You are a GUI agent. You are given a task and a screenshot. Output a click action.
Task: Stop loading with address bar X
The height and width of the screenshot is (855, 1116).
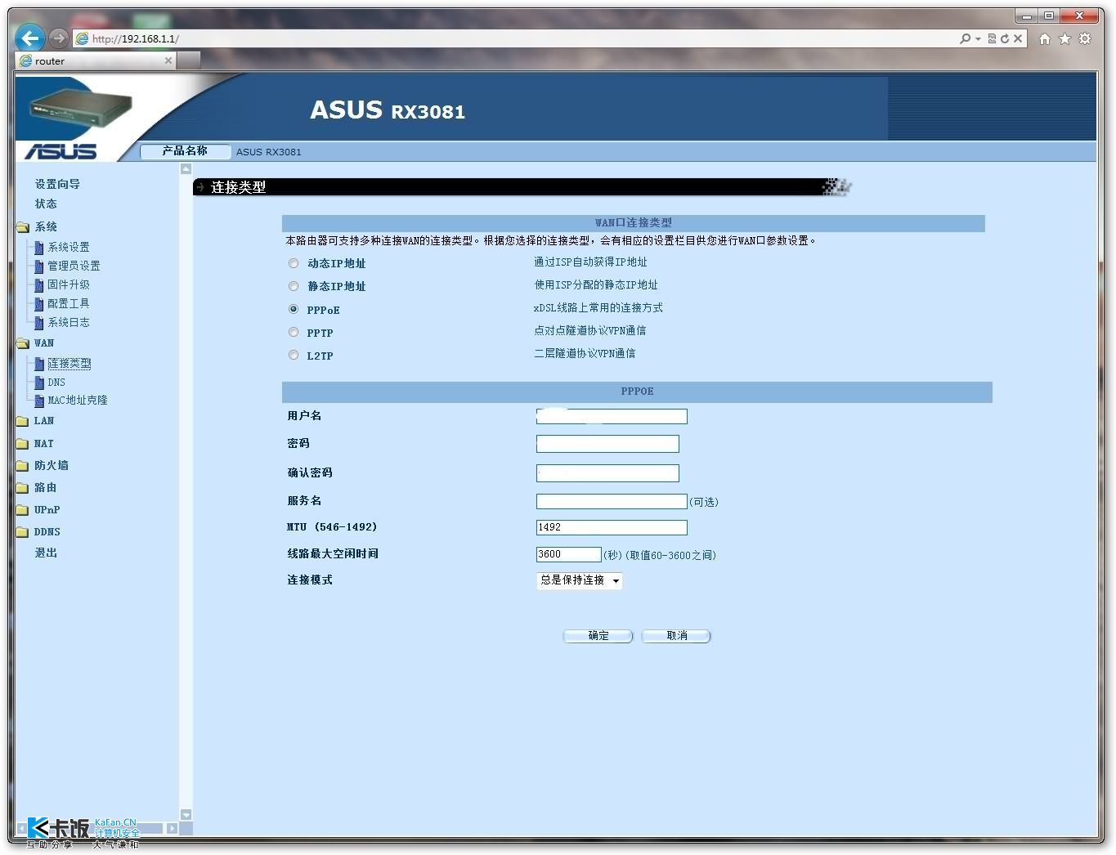[x=1018, y=38]
